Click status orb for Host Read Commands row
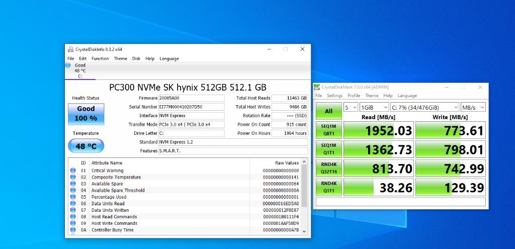The width and height of the screenshot is (515, 249). click(x=73, y=216)
